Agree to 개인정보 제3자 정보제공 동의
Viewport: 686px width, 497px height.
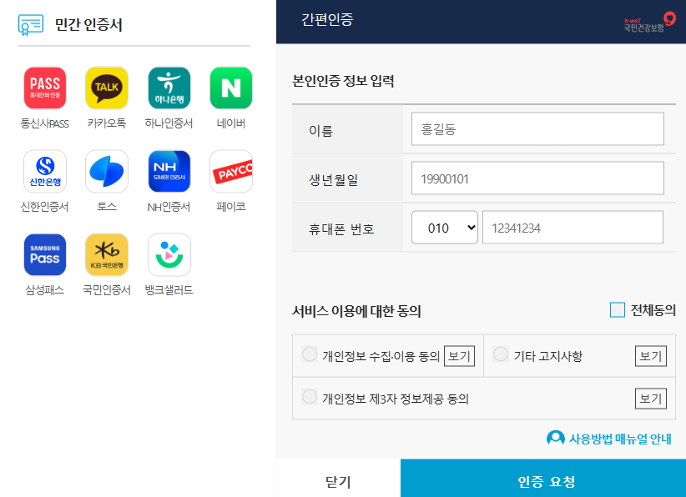(x=310, y=397)
